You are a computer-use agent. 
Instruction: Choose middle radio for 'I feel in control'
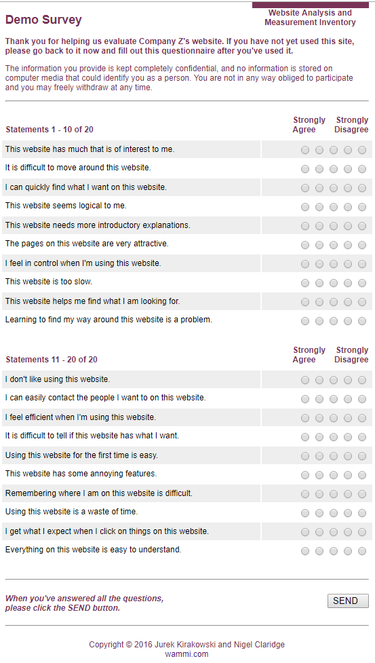pyautogui.click(x=334, y=264)
